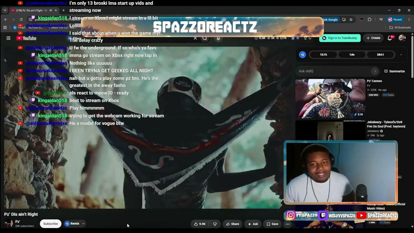Open the Remix dropdown arrow
This screenshot has width=414, height=233.
[x=83, y=224]
